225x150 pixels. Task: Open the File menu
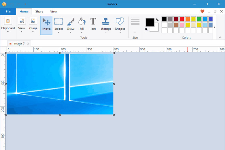coord(8,12)
